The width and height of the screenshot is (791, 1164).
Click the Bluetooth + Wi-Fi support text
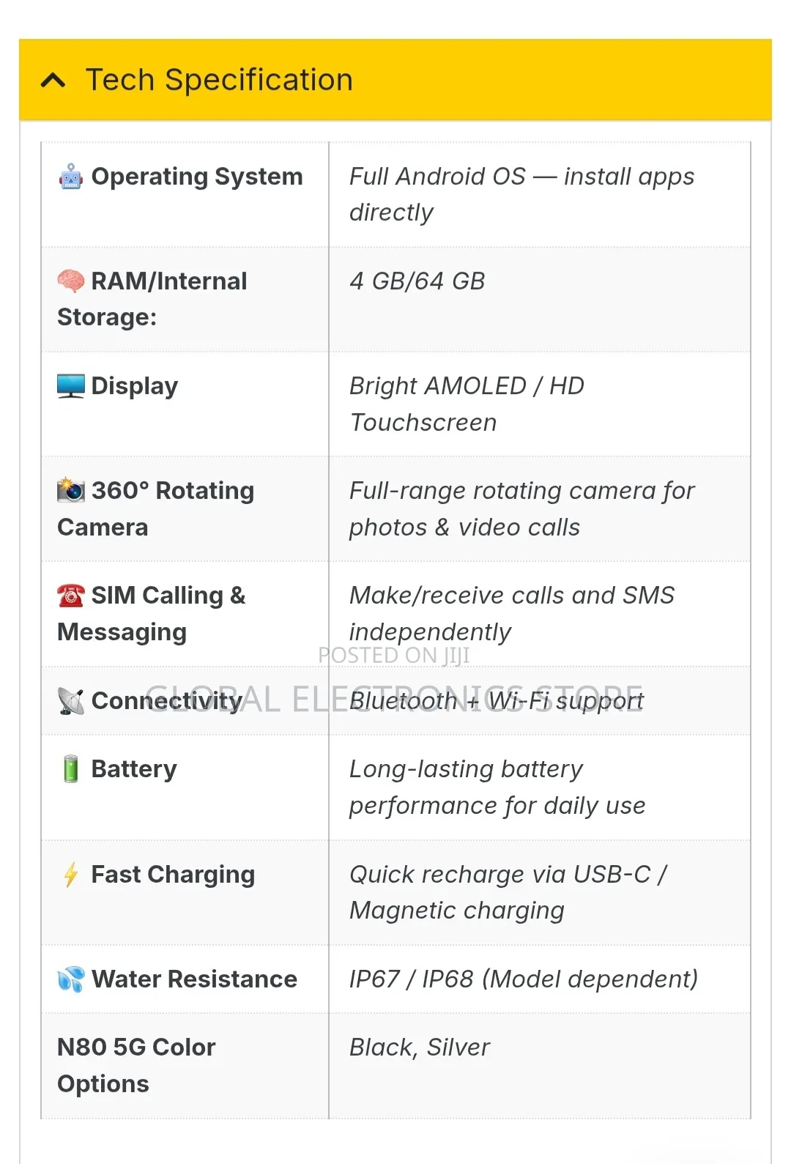pos(497,701)
